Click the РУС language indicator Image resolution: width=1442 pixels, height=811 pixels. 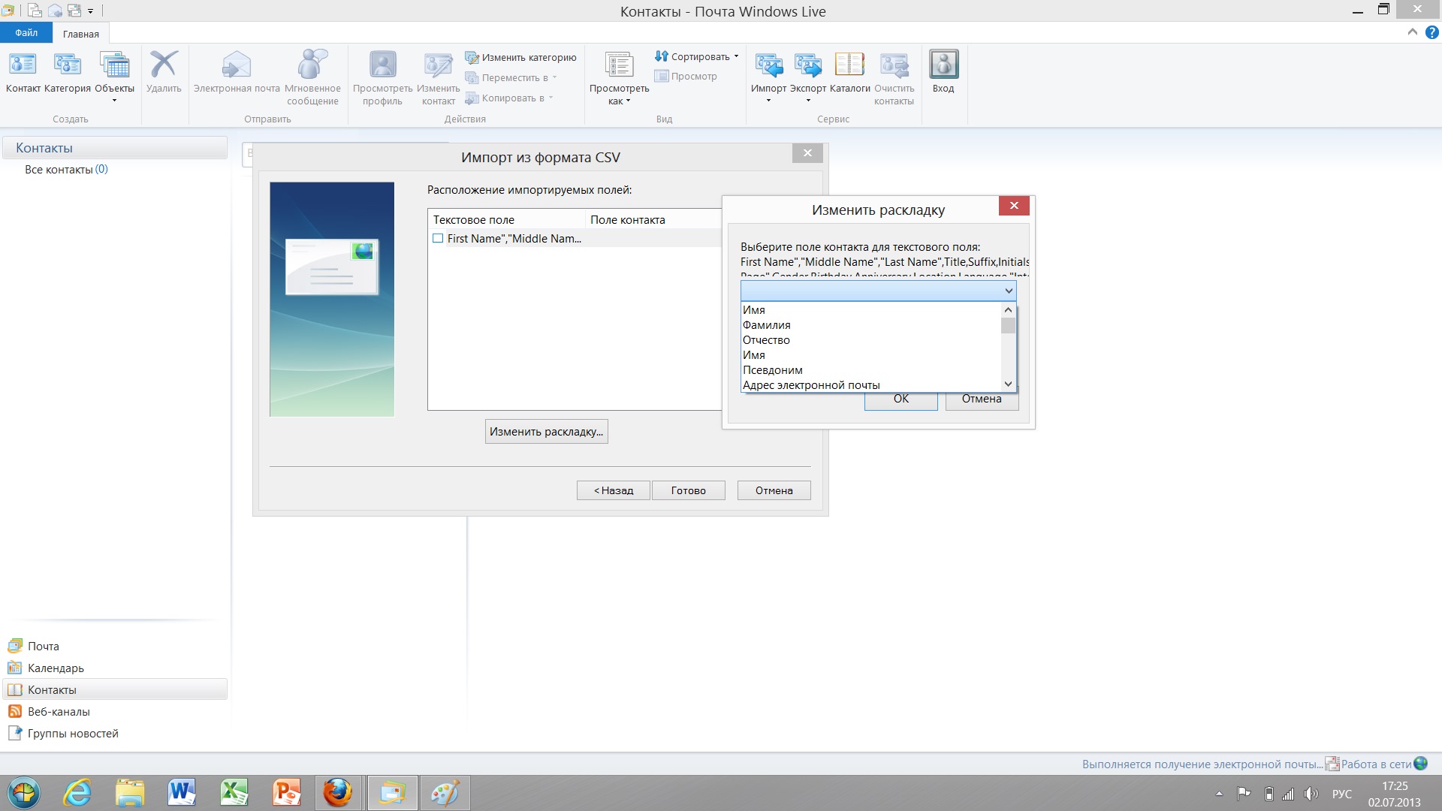coord(1342,794)
